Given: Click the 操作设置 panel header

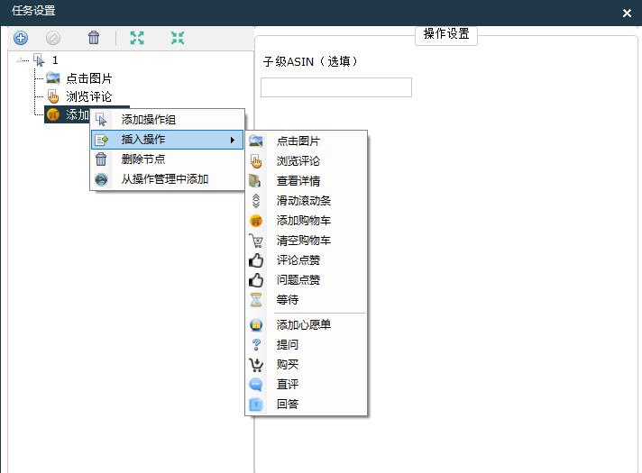Looking at the screenshot, I should tap(446, 34).
